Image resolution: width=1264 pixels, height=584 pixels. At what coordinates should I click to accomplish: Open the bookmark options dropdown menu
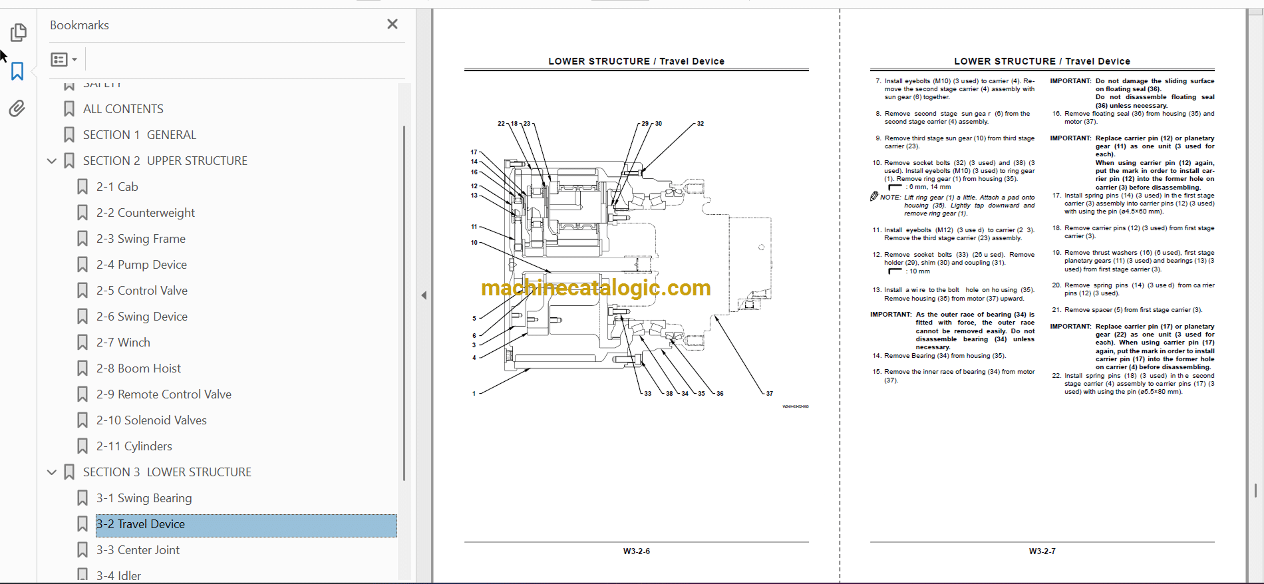[x=64, y=60]
